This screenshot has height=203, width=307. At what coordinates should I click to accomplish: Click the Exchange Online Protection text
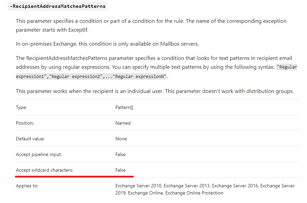[x=194, y=193]
